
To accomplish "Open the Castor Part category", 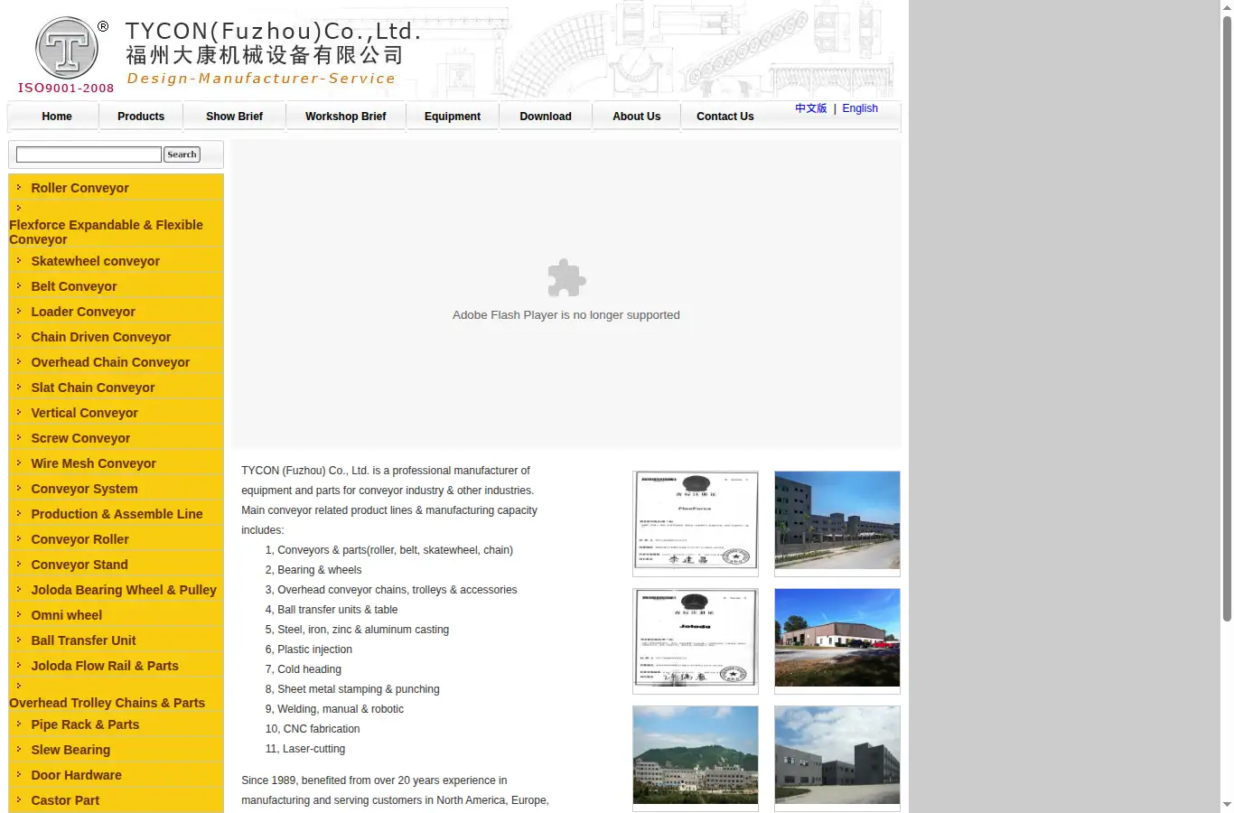I will click(65, 800).
